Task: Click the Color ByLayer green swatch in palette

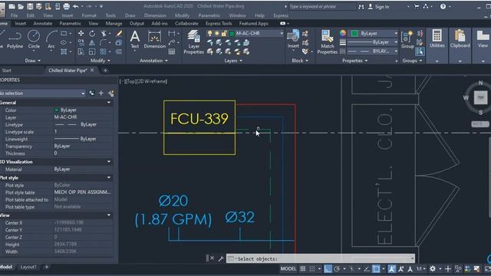Action: pyautogui.click(x=56, y=110)
